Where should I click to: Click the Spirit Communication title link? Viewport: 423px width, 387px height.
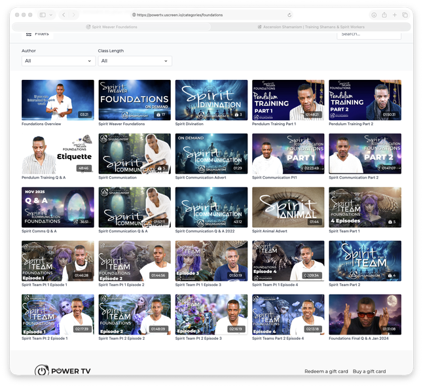click(117, 177)
